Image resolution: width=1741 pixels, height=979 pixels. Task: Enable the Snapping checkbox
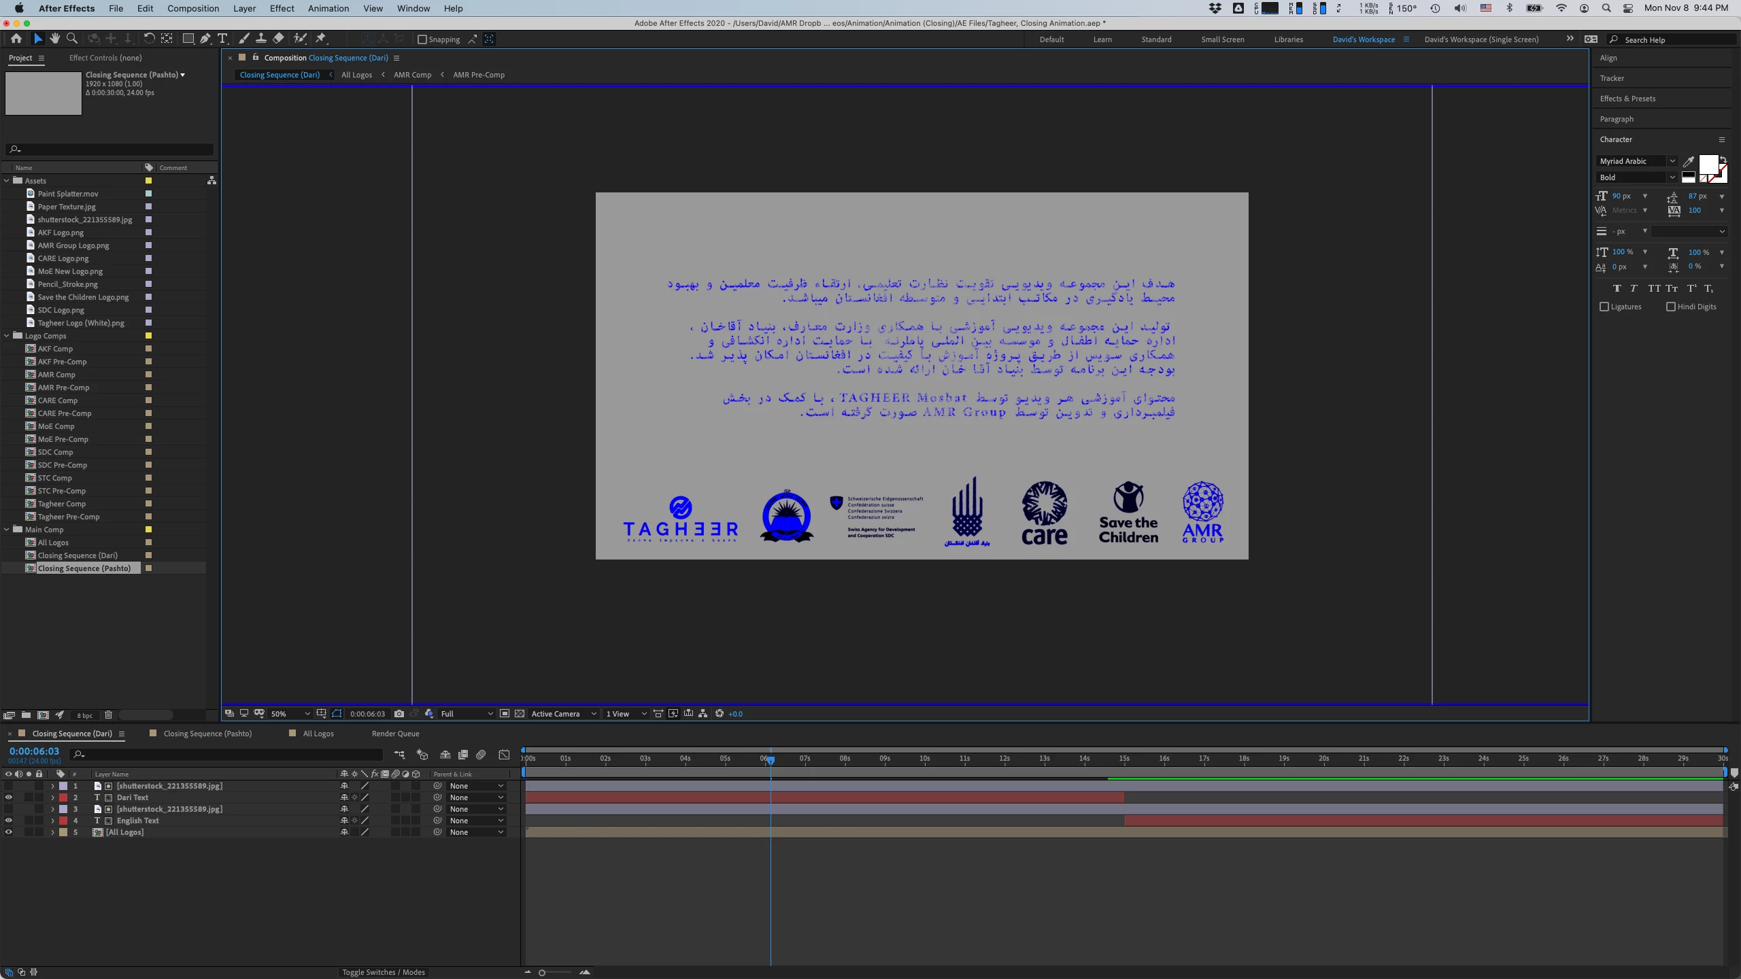(422, 39)
